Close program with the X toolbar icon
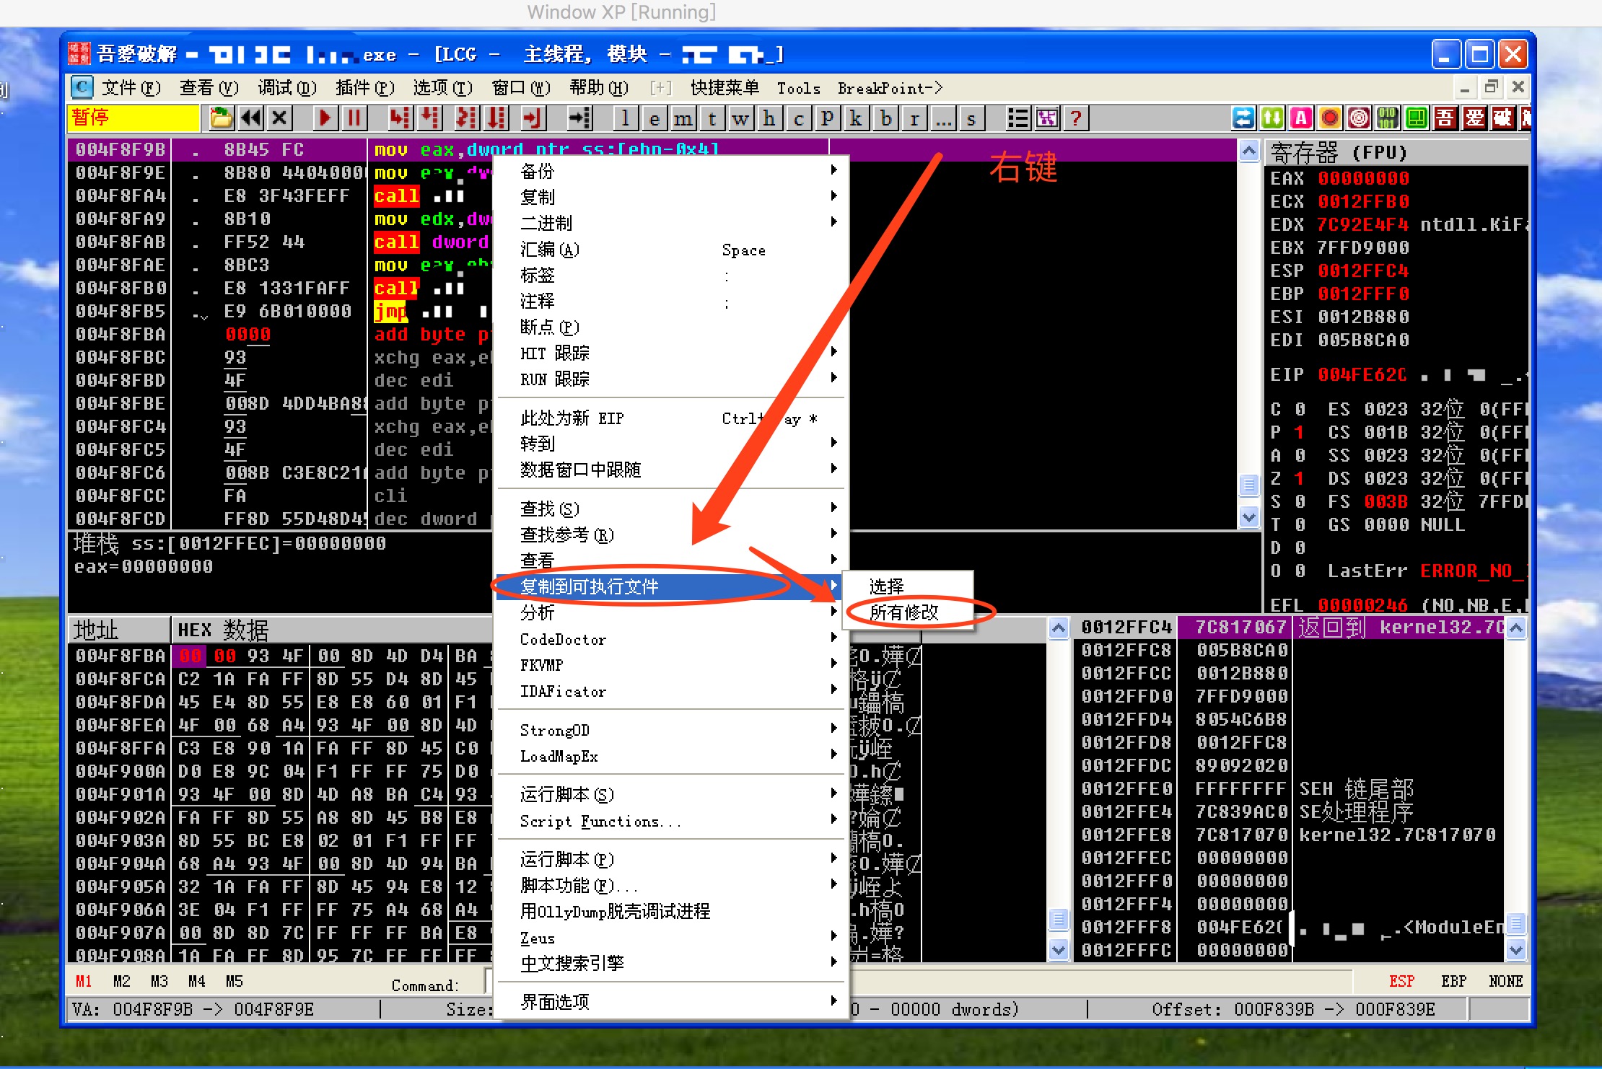Screen dimensions: 1602x1069 pyautogui.click(x=280, y=118)
